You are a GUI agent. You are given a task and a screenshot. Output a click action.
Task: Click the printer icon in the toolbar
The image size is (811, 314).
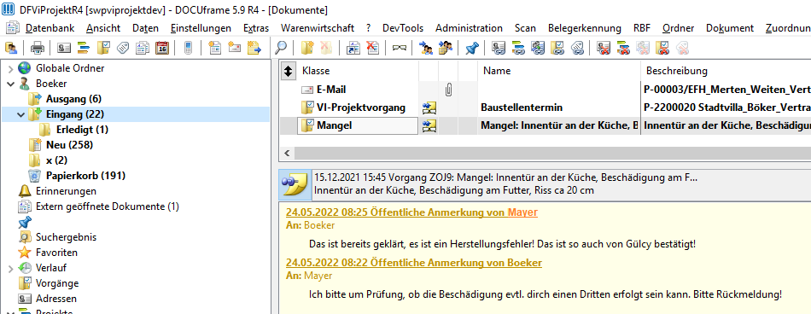click(x=38, y=49)
